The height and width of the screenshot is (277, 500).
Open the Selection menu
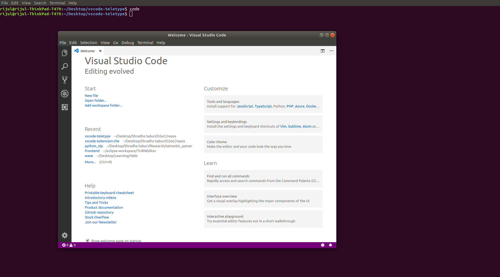click(89, 43)
